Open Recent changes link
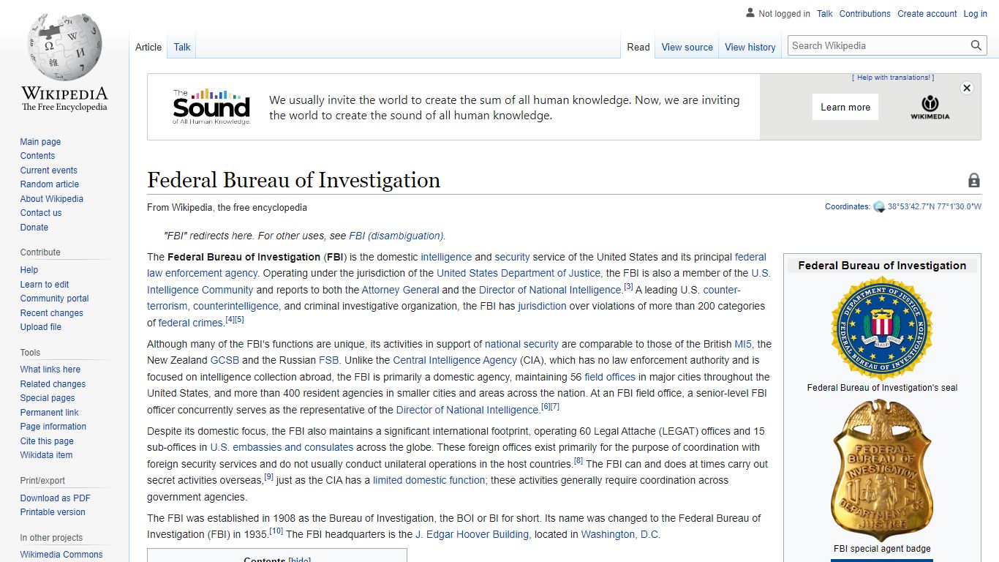The height and width of the screenshot is (562, 999). pos(51,313)
